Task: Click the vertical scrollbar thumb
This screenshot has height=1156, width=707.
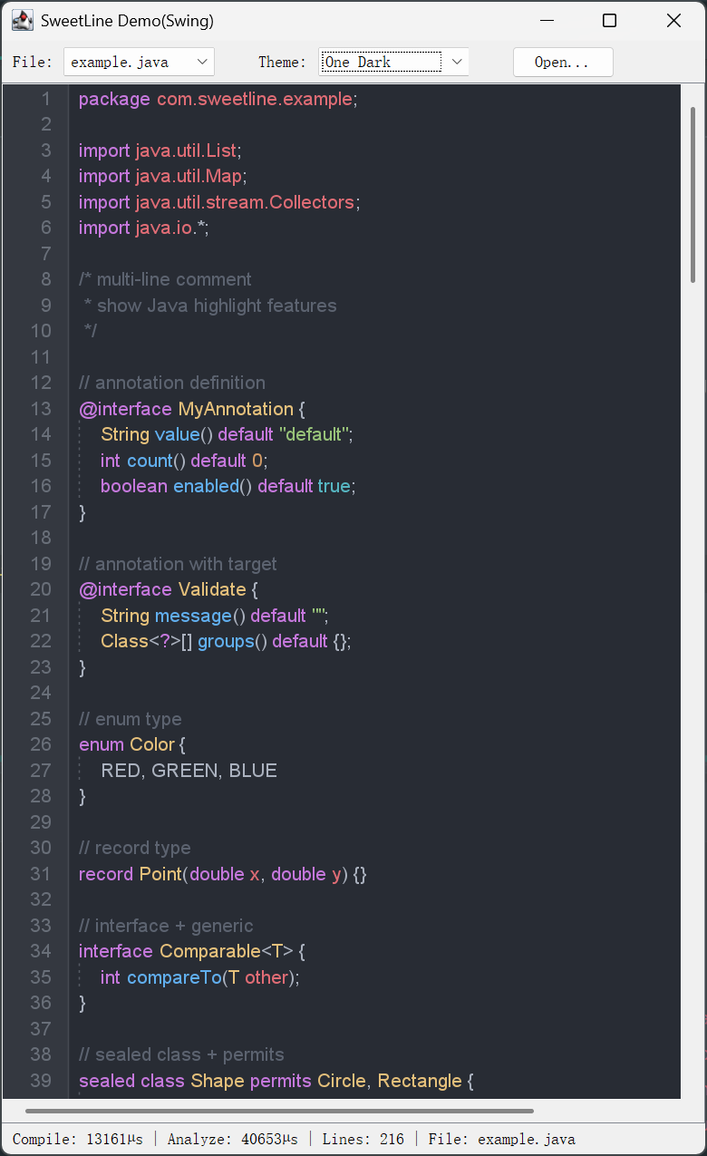Action: [x=692, y=194]
